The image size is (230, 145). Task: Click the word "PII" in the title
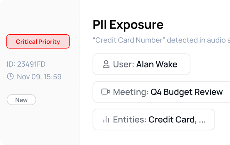(x=100, y=25)
